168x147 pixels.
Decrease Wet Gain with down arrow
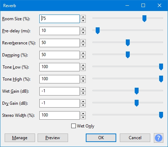83,93
